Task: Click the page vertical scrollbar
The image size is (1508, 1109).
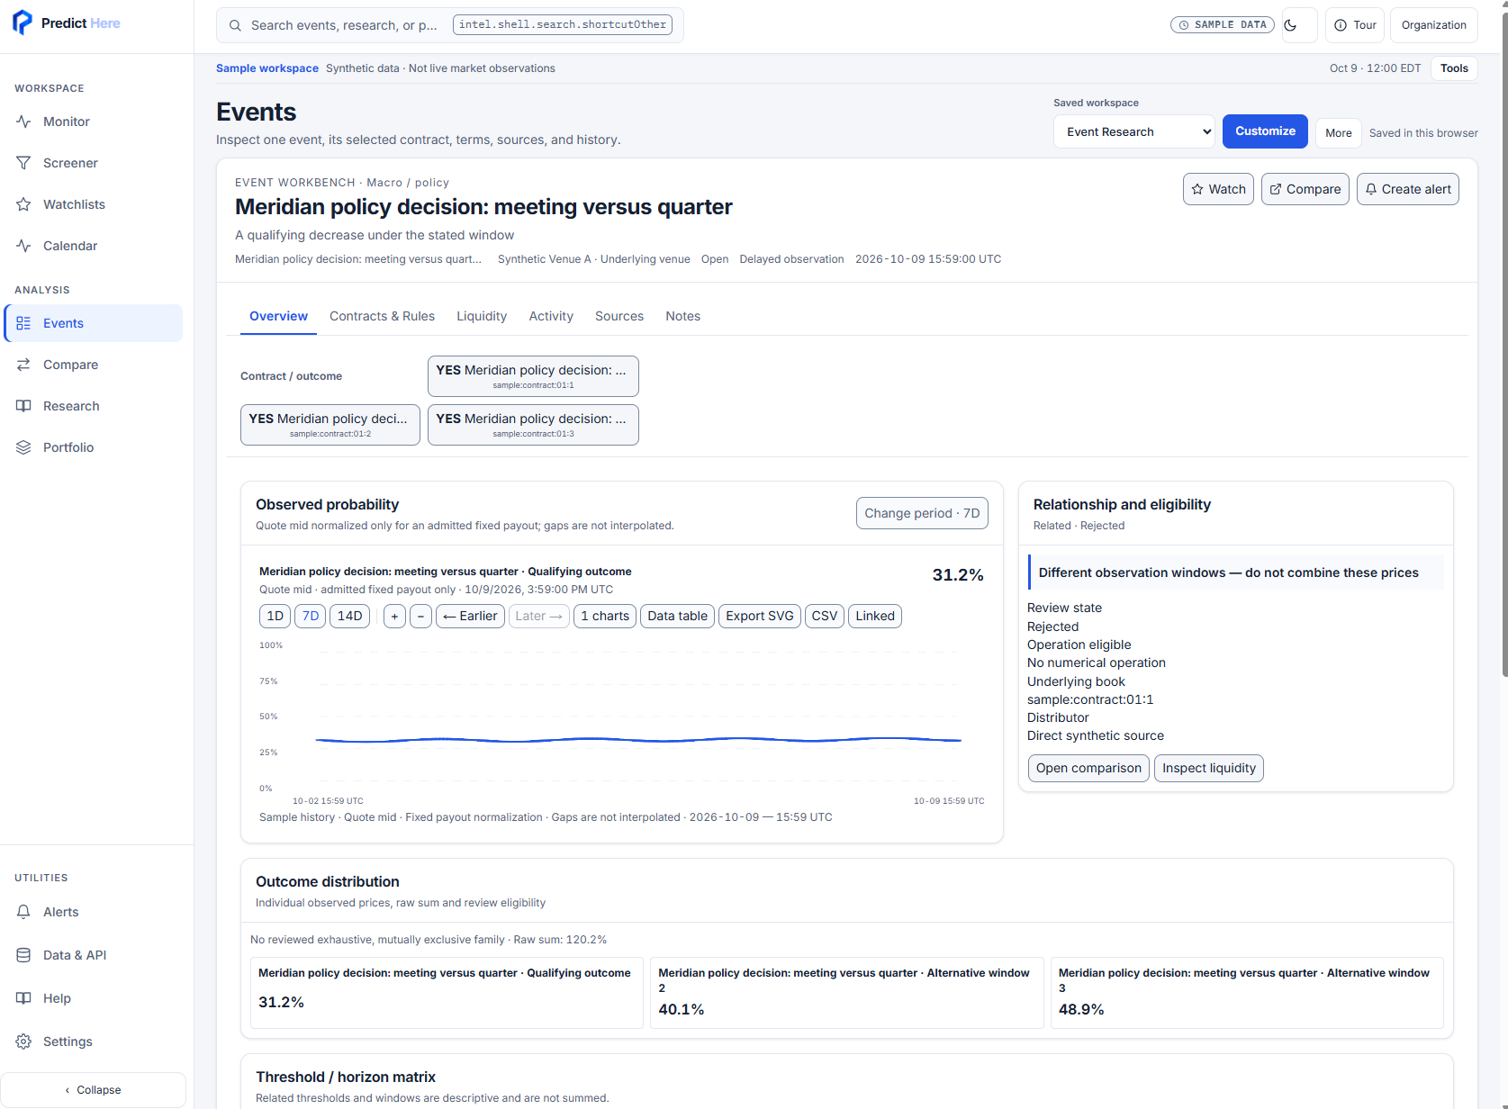Action: click(x=1503, y=342)
